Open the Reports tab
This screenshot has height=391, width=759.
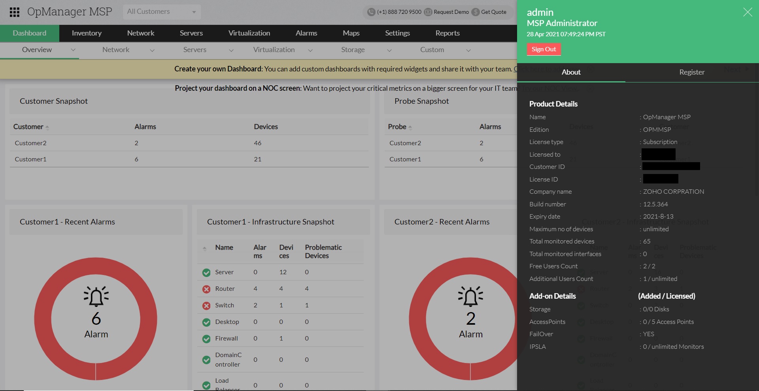[x=447, y=33]
